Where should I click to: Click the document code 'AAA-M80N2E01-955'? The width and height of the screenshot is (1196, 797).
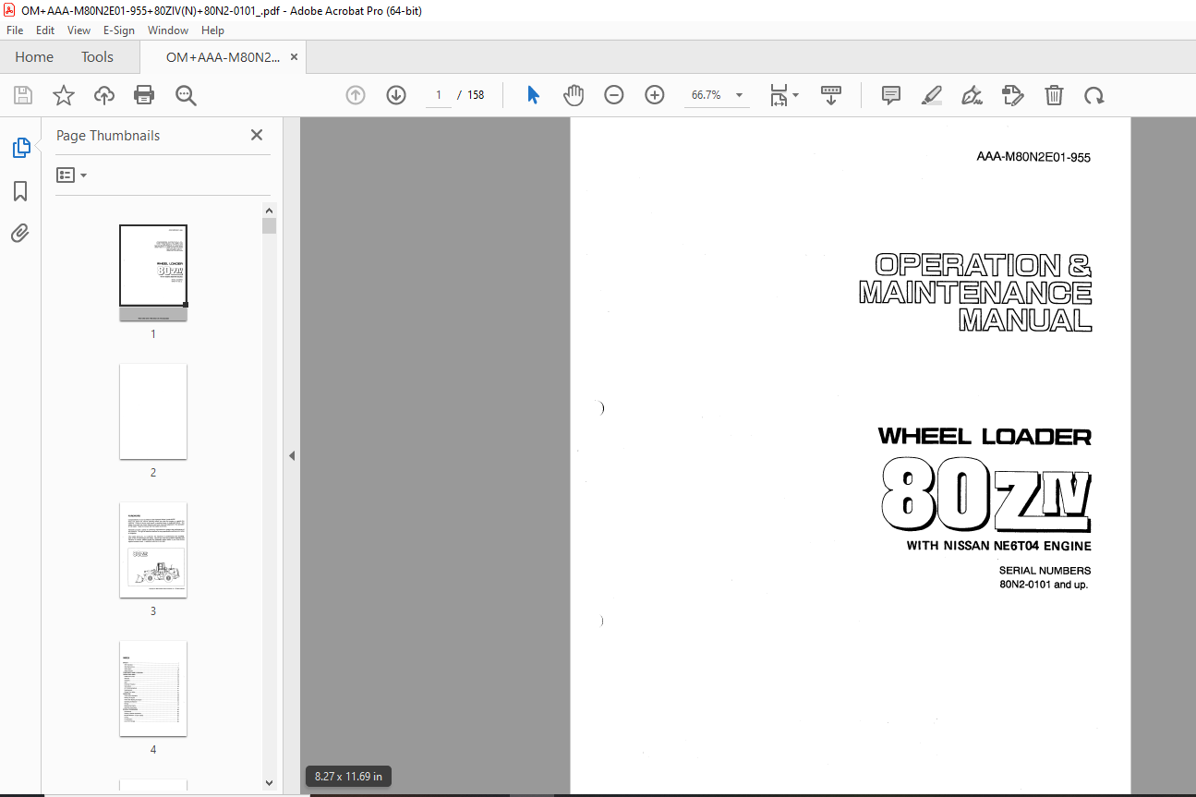click(x=1033, y=157)
